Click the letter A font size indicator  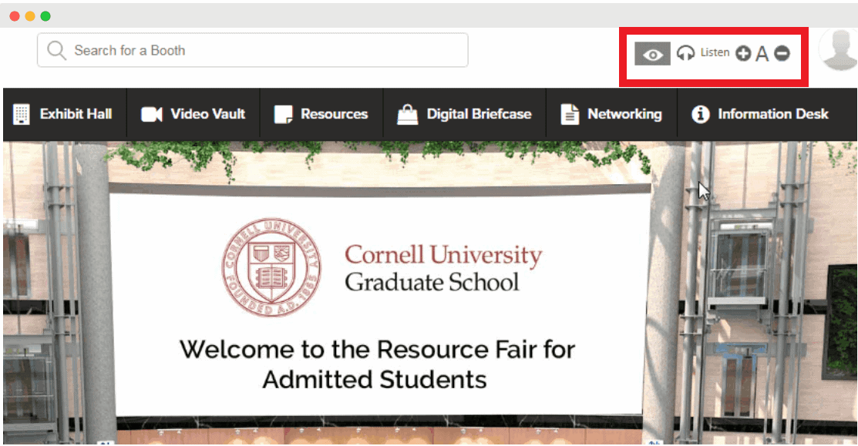coord(762,54)
